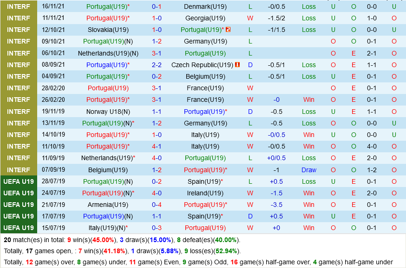Click the UEFA U19 label in the 17/07/19 row

click(x=19, y=217)
